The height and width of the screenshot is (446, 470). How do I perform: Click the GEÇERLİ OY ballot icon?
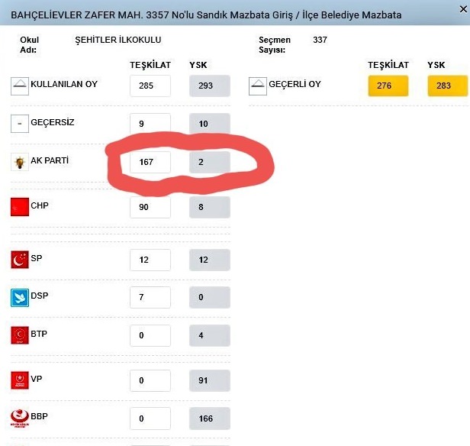pyautogui.click(x=258, y=86)
